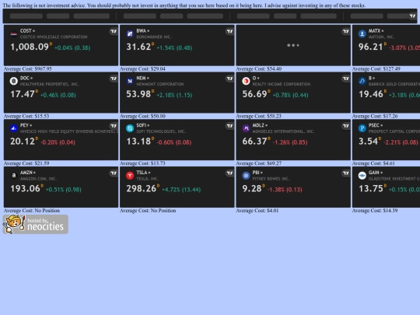Image resolution: width=420 pixels, height=315 pixels.
Task: Click the PEY price 20.12
Action: (x=23, y=142)
